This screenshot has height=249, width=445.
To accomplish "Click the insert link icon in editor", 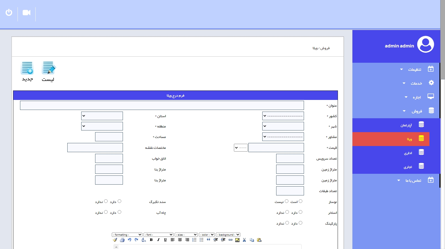I will tap(230, 240).
